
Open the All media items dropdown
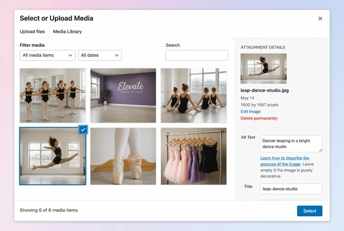48,55
